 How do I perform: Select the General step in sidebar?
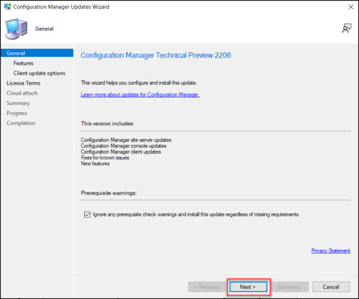coord(37,53)
